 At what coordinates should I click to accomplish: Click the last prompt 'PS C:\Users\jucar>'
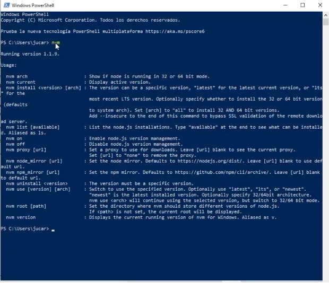(x=25, y=229)
